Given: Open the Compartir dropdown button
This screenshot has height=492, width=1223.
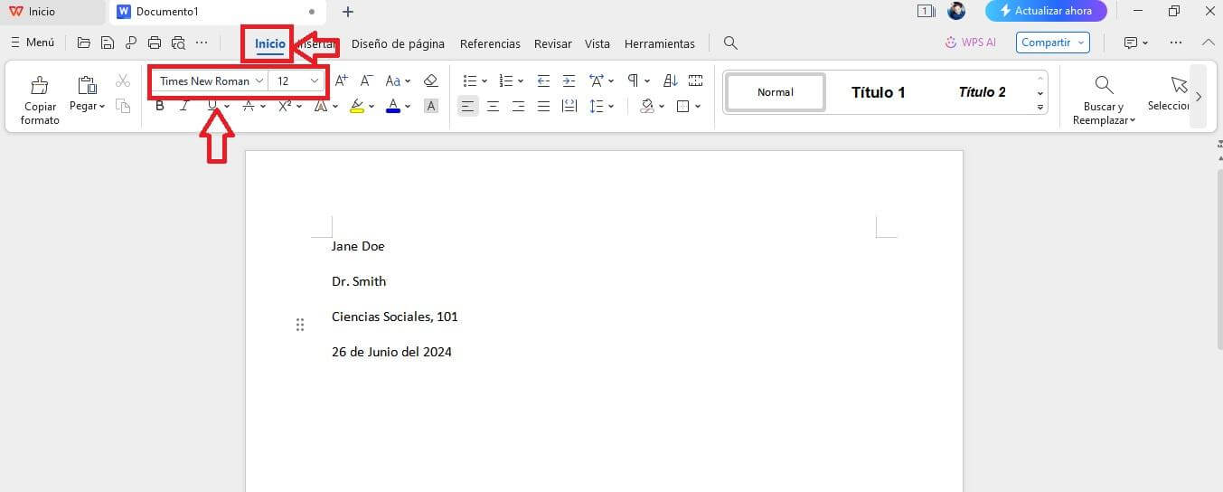Looking at the screenshot, I should [1053, 43].
